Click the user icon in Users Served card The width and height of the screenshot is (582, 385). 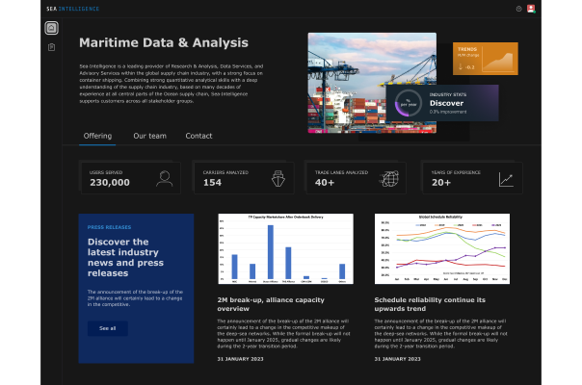tap(165, 178)
